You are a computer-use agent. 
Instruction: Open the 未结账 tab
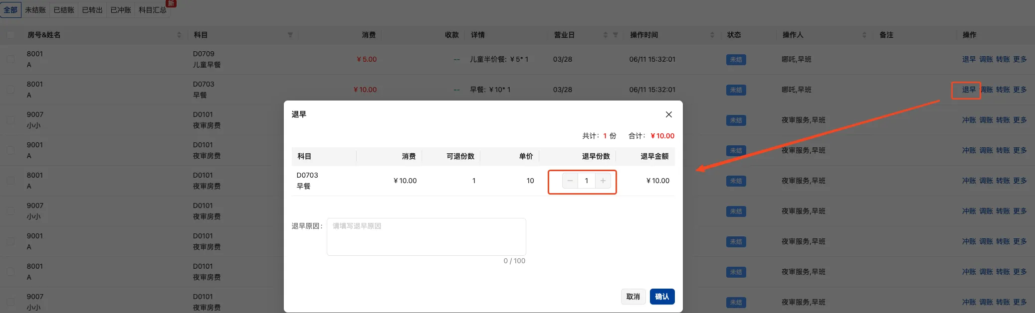click(35, 10)
